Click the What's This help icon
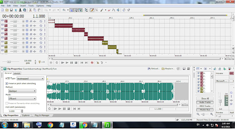The width and height of the screenshot is (235, 132). click(129, 10)
